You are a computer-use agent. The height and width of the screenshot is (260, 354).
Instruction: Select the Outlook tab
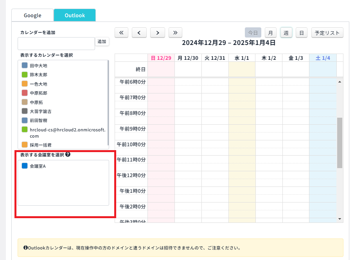(x=75, y=15)
